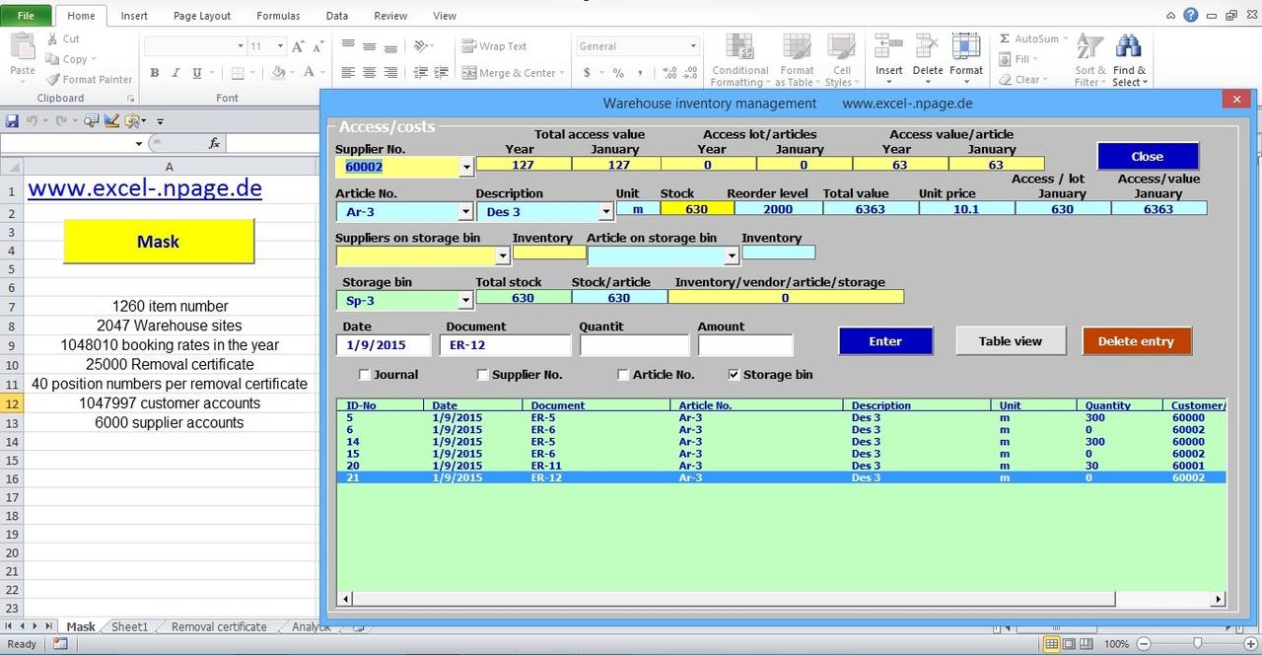Click the list's horizontal scrollbar right arrow
This screenshot has height=655, width=1262.
[1219, 599]
